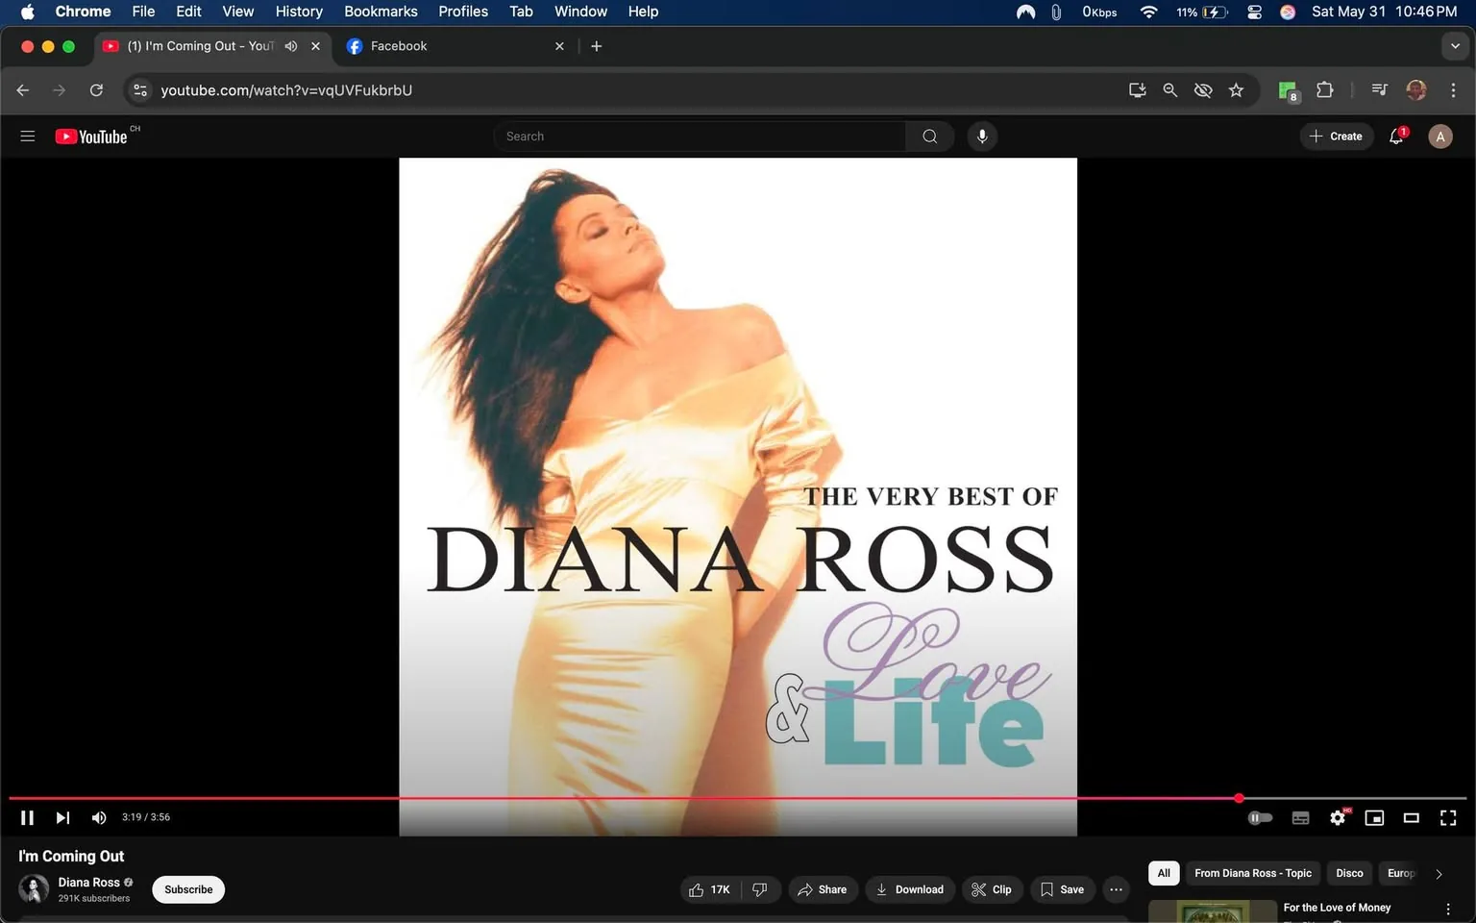Open the guide hamburger menu
The image size is (1476, 923).
27,136
